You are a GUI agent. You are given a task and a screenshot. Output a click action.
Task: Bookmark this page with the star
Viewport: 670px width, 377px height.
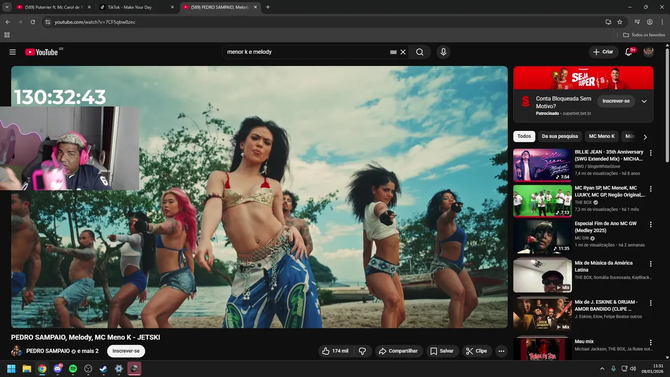[x=620, y=22]
